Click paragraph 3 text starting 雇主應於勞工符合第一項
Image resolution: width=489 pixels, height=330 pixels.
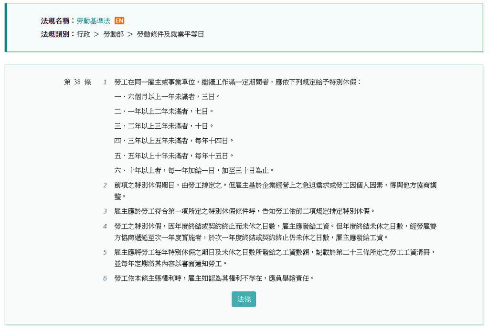[x=244, y=211]
